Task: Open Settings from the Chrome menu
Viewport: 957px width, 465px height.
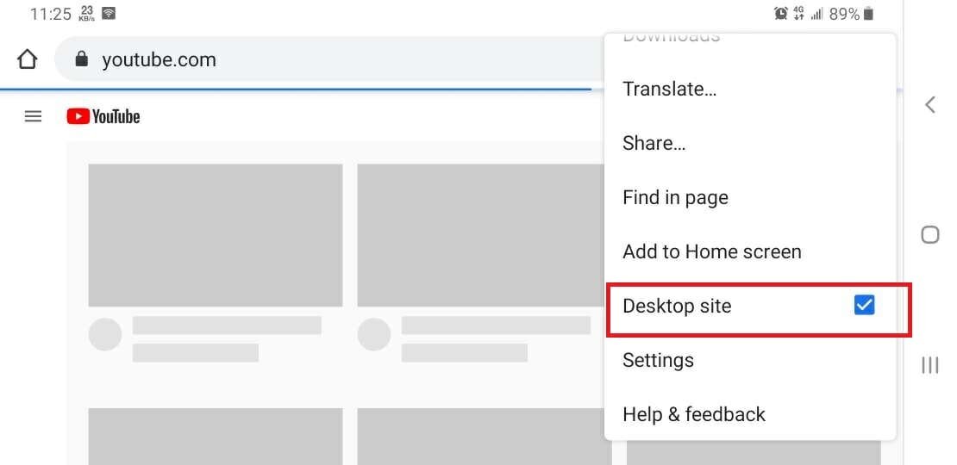Action: coord(658,360)
